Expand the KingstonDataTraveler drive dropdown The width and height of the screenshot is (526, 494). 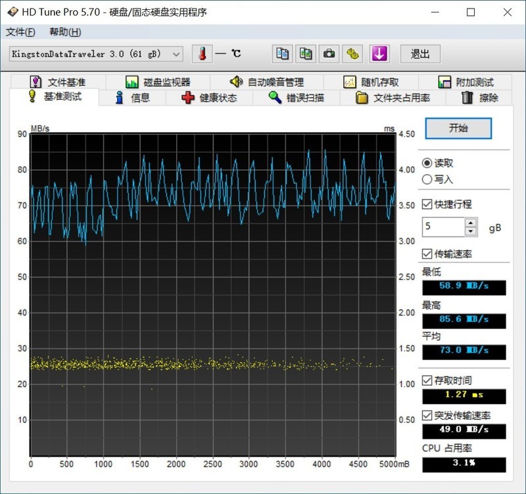tap(176, 54)
